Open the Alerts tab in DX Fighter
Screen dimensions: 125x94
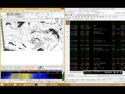[87, 19]
